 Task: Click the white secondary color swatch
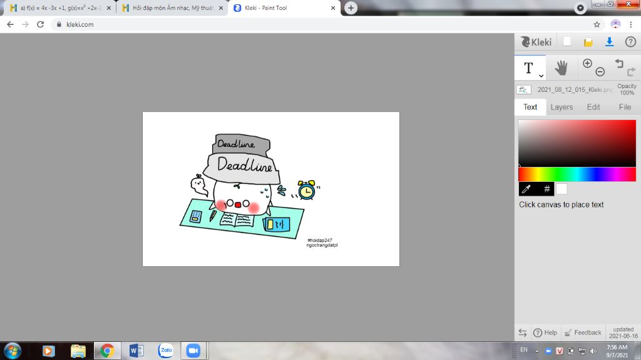click(x=562, y=189)
